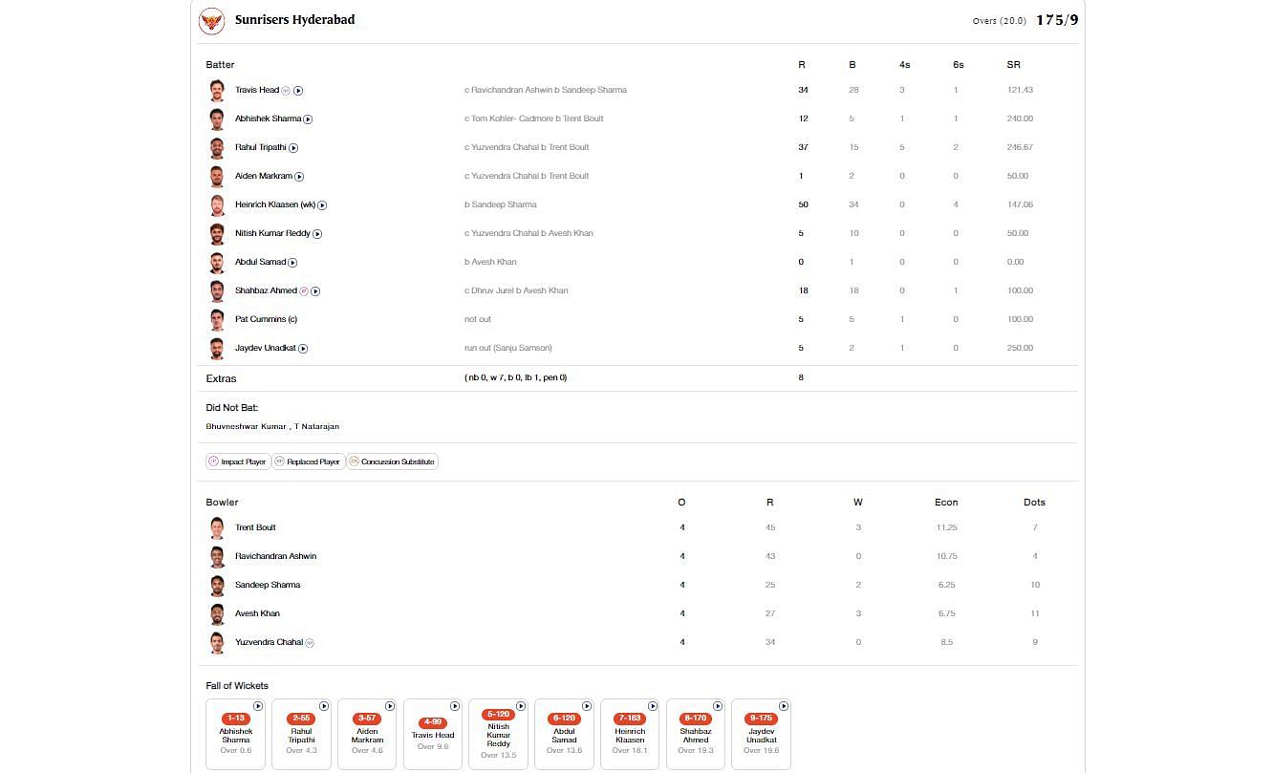The width and height of the screenshot is (1273, 773).
Task: Play Rahul Tripathi batting video icon
Action: point(293,148)
